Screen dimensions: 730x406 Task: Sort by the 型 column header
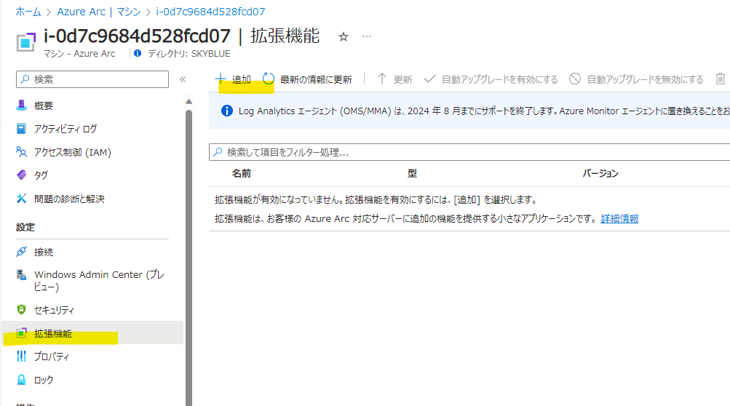pyautogui.click(x=413, y=174)
